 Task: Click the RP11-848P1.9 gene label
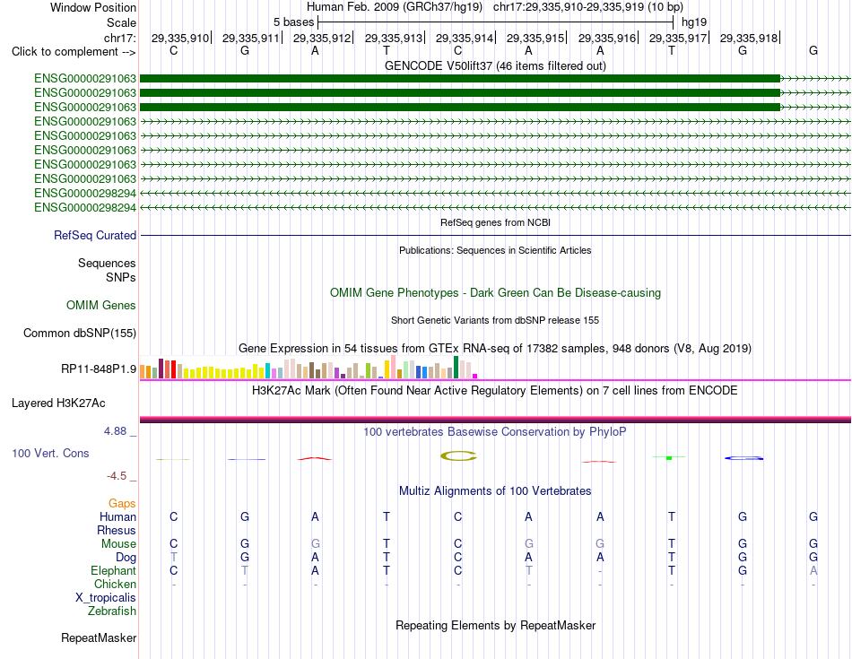(x=99, y=369)
